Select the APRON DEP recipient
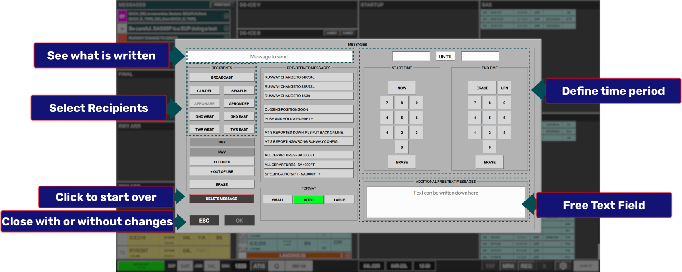682x272 pixels. pos(239,103)
